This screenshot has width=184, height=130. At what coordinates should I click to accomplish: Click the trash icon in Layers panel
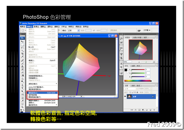(154, 110)
